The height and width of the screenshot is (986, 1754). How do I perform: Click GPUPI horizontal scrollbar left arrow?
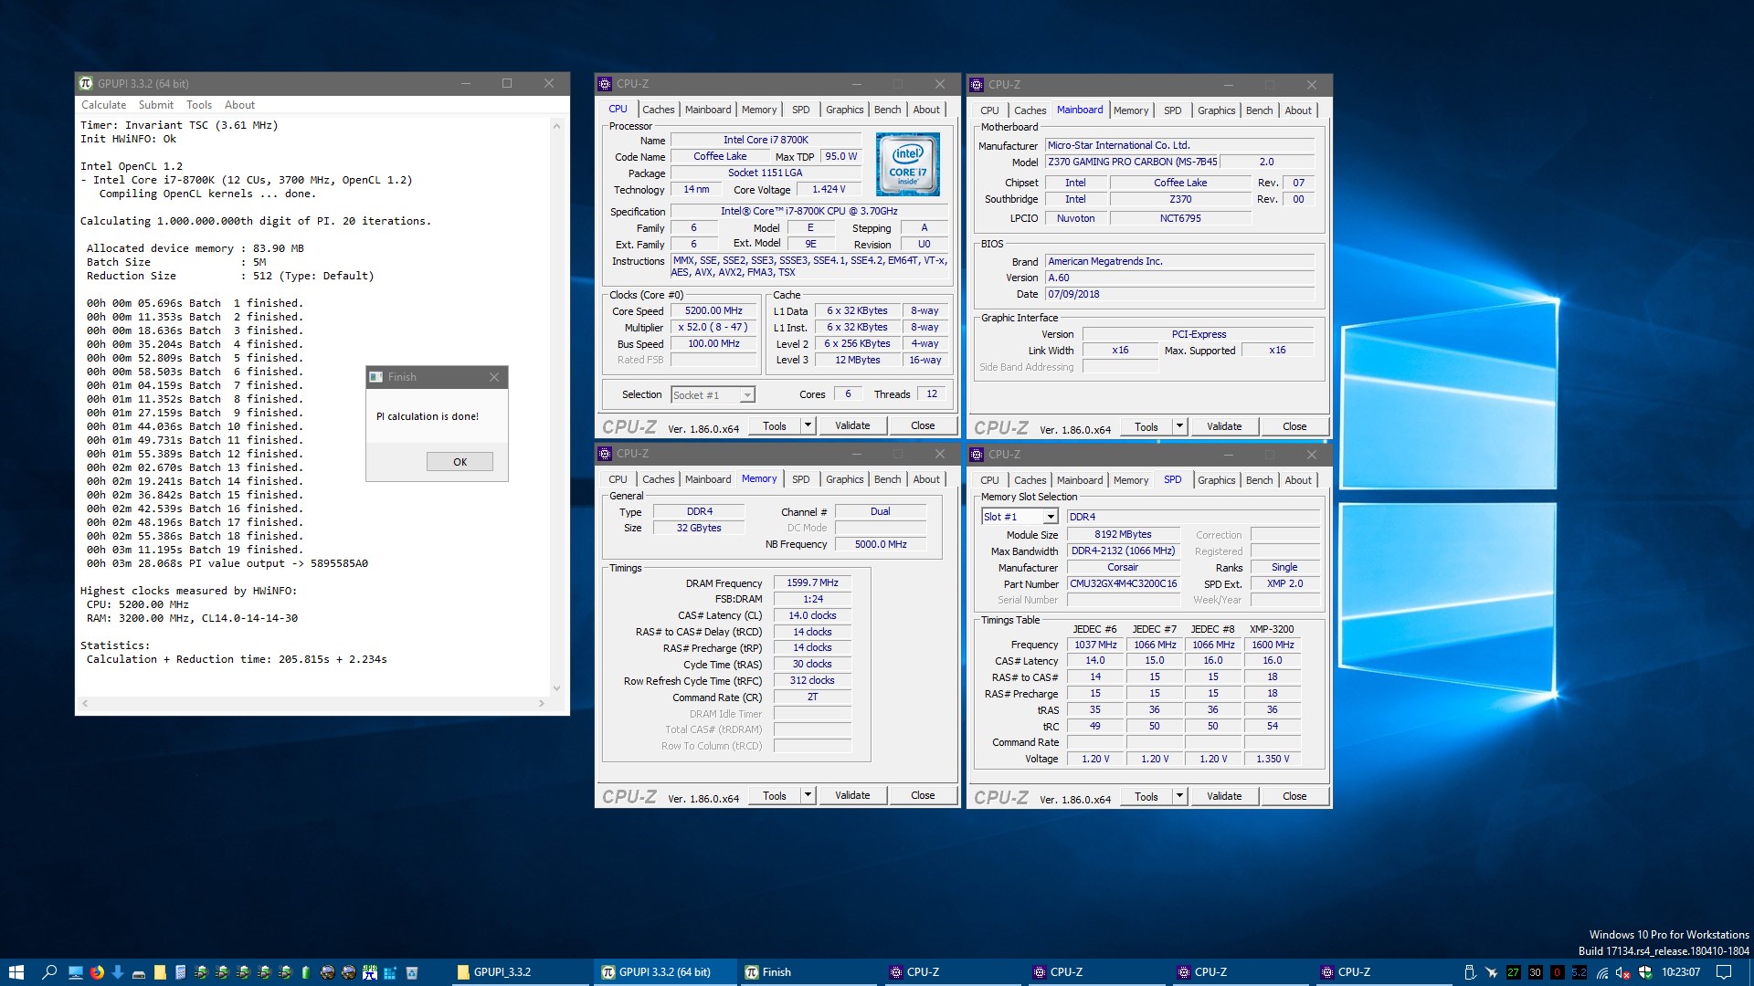point(85,704)
